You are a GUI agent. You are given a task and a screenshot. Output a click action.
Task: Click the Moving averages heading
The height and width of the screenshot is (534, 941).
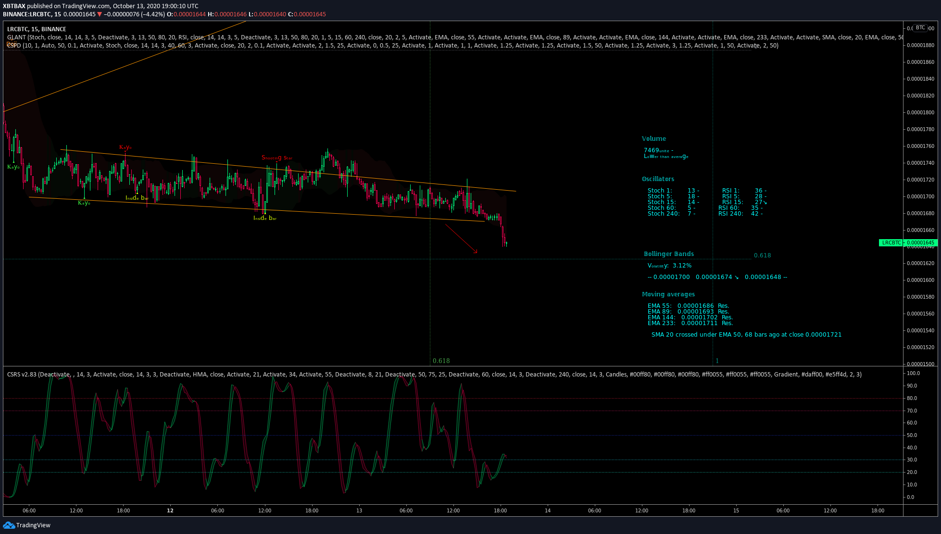pos(668,294)
